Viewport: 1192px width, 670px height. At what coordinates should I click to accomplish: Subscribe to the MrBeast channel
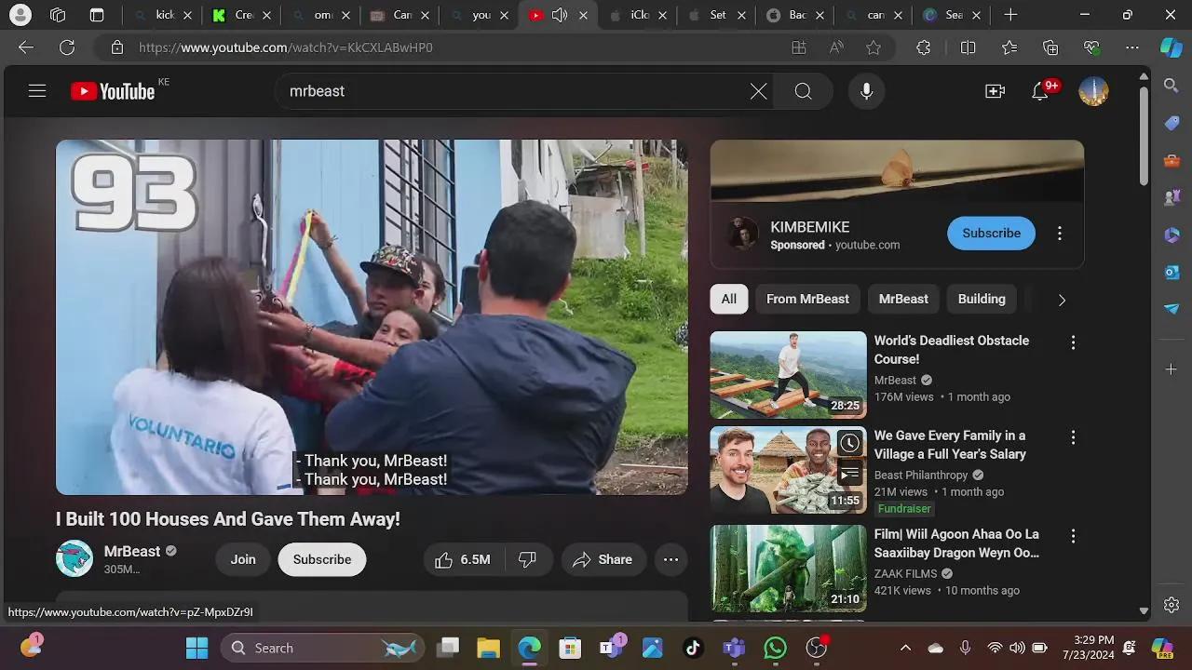coord(322,559)
